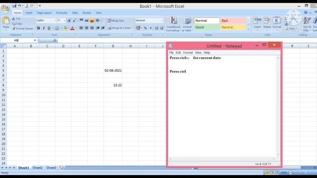Switch to the Page Layout ribbon tab

[x=44, y=13]
